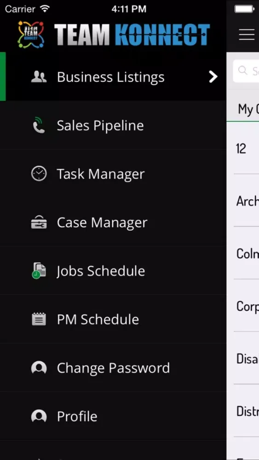Viewport: 259px width, 460px height.
Task: Expand the Business Listings chevron arrow
Action: [213, 77]
